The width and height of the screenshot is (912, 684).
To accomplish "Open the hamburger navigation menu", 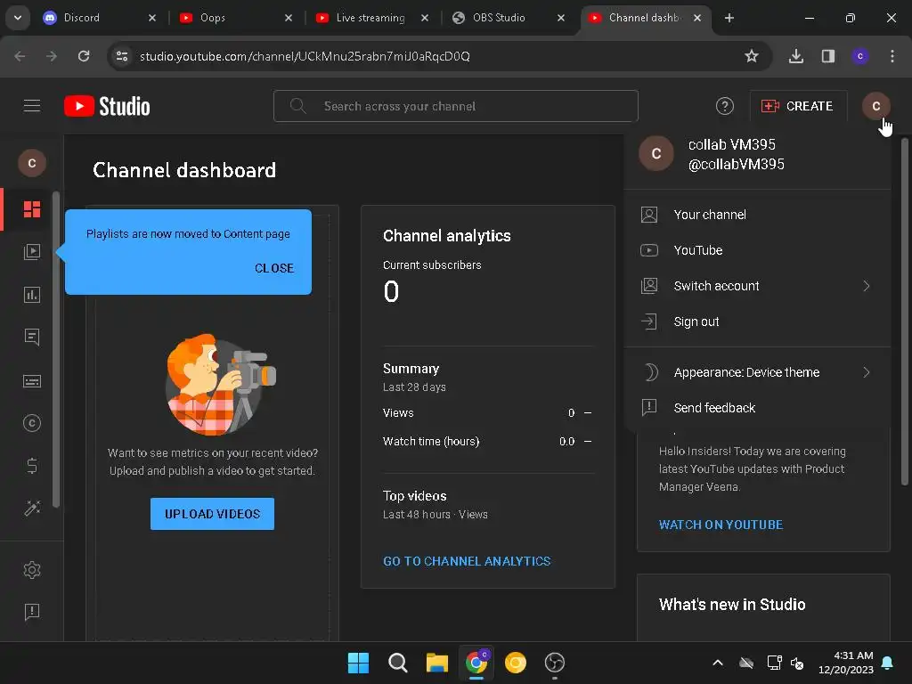I will click(32, 106).
